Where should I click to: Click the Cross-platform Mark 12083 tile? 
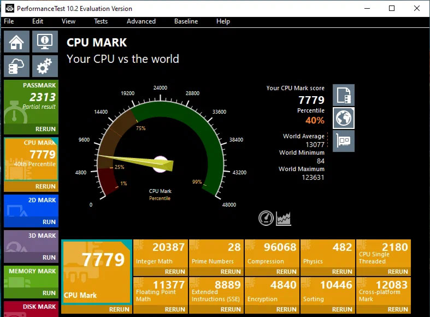click(384, 291)
